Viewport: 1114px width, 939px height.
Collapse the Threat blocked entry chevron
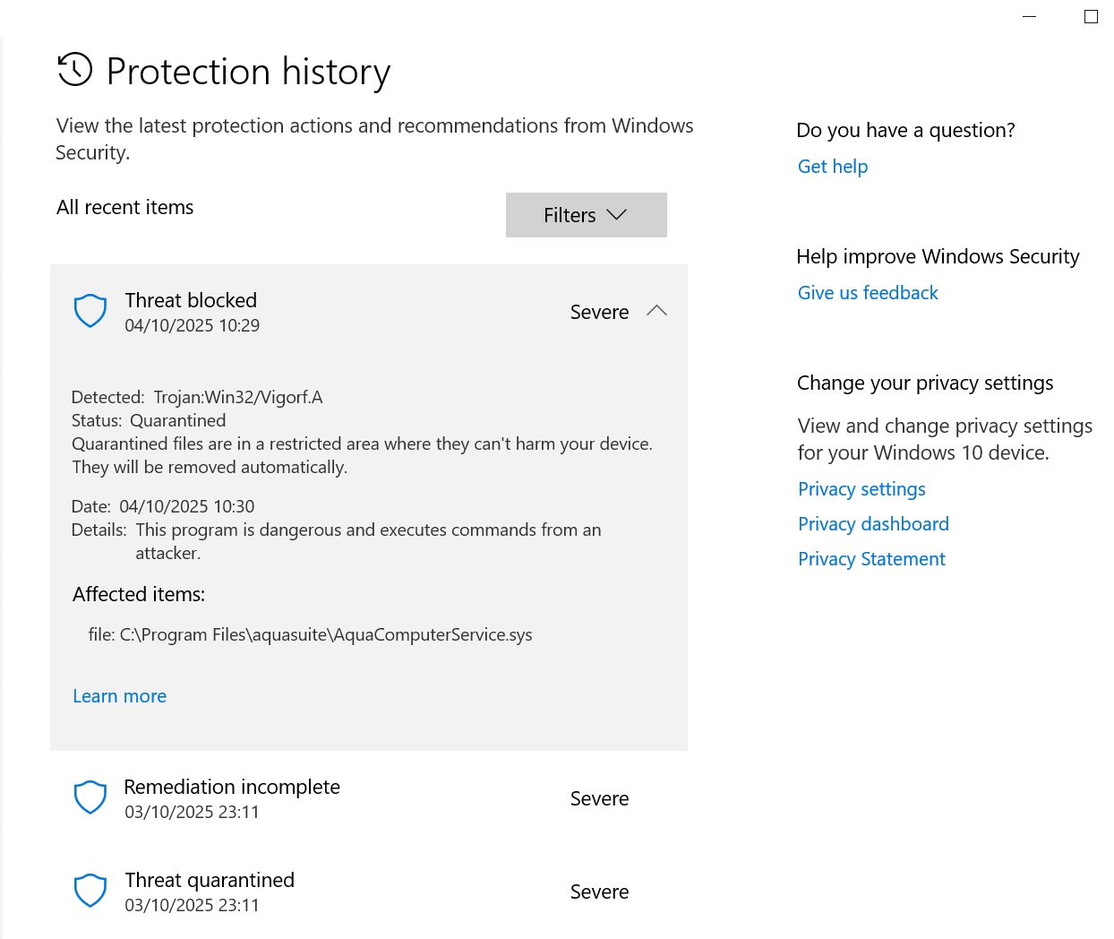656,311
